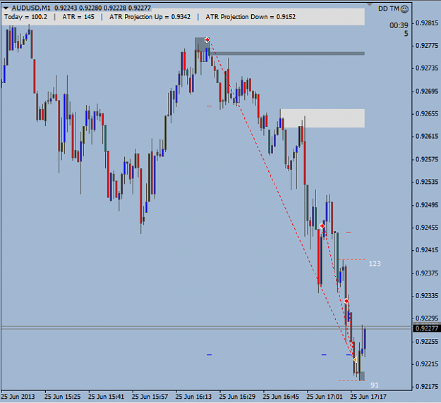Click the small gray box at the chart low
This screenshot has width=441, height=403.
[x=362, y=376]
